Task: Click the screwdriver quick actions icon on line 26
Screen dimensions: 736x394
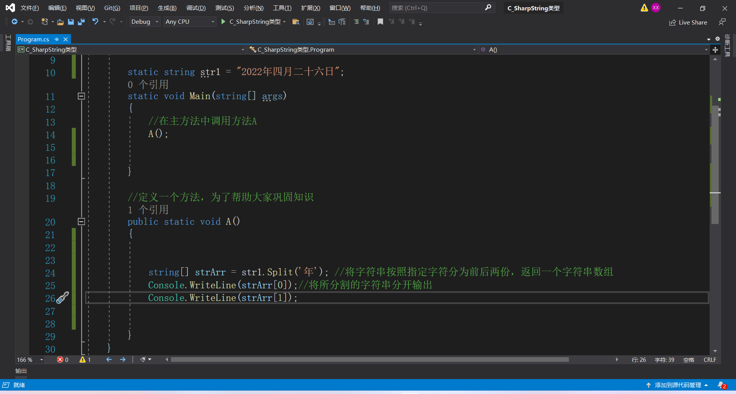Action: (x=62, y=298)
